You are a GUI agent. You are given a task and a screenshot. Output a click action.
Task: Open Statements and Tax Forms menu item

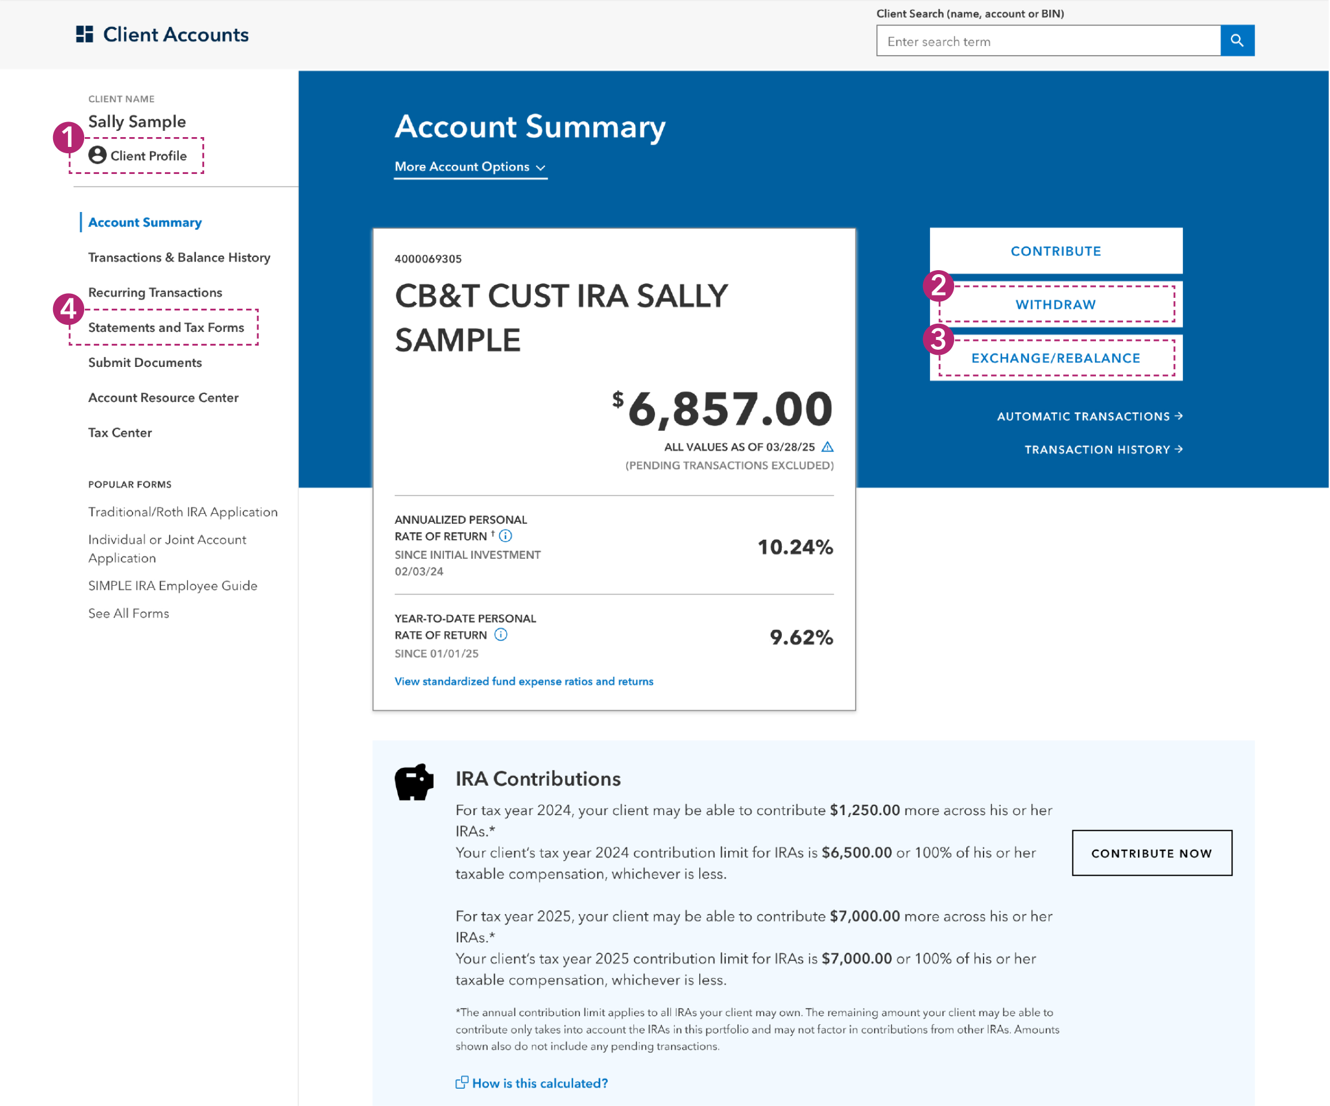[x=166, y=328]
